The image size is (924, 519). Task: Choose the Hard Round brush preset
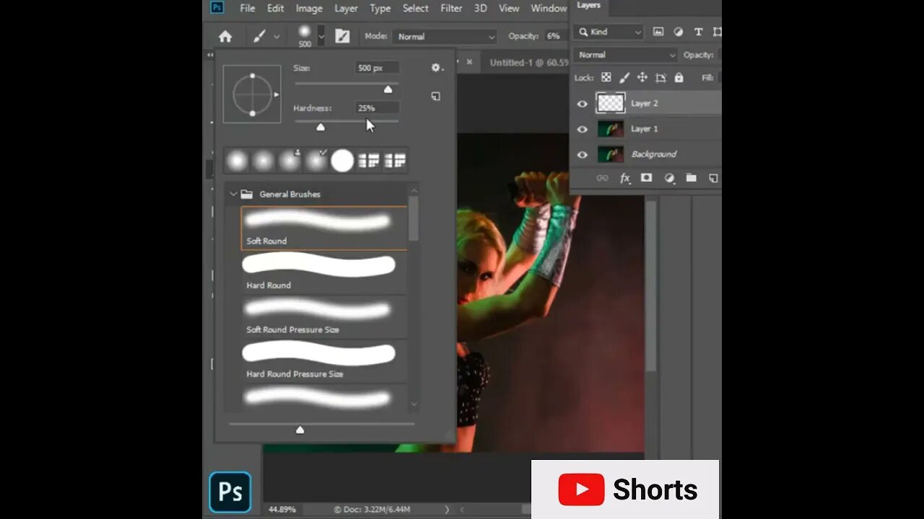pos(324,272)
